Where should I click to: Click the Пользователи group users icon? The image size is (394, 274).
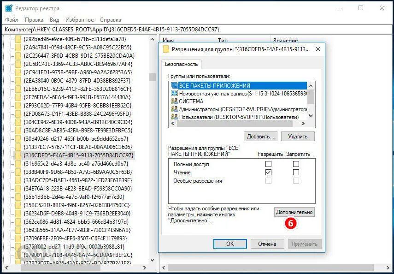174,117
